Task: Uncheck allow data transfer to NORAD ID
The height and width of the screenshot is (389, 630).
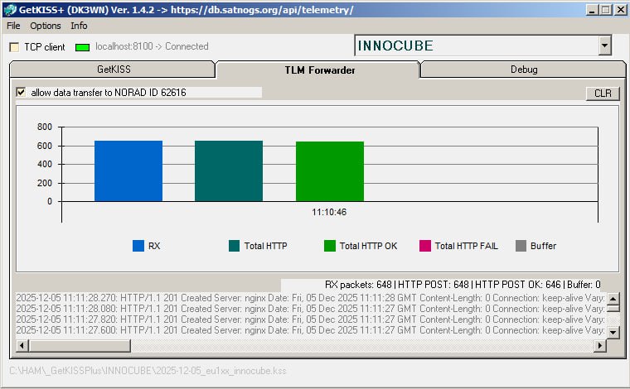Action: pos(21,93)
